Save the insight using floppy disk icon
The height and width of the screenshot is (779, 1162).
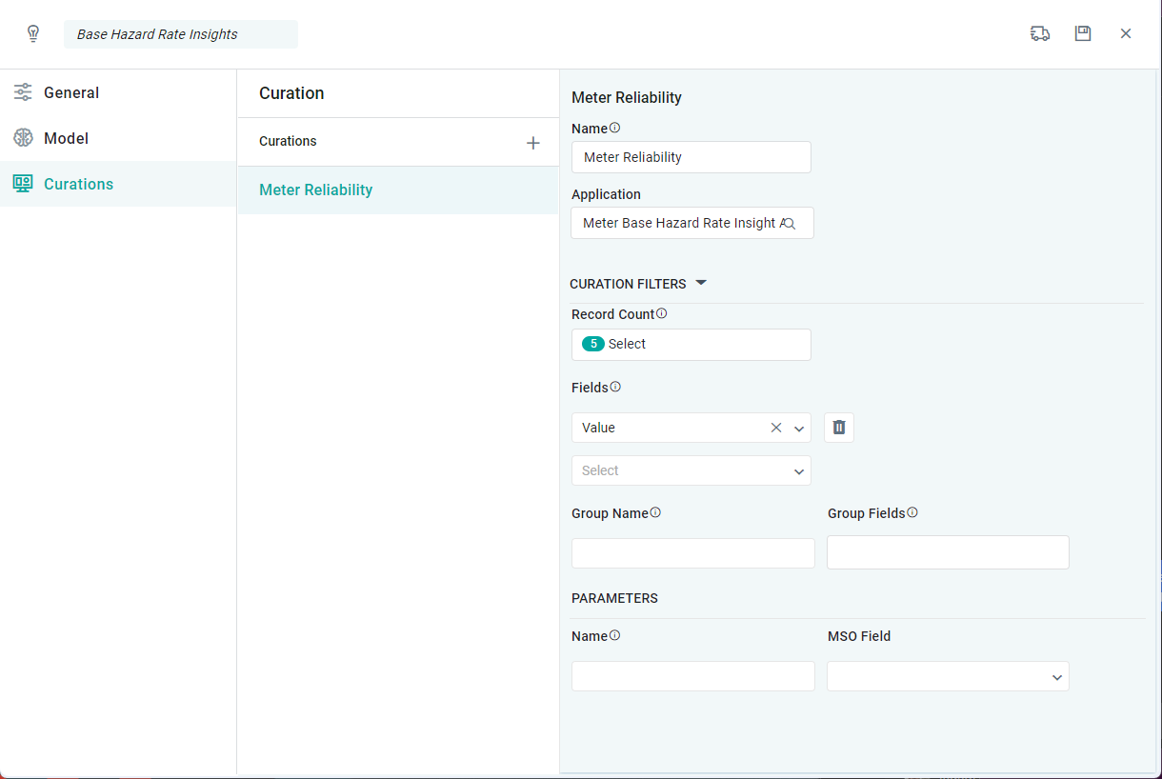click(1083, 33)
